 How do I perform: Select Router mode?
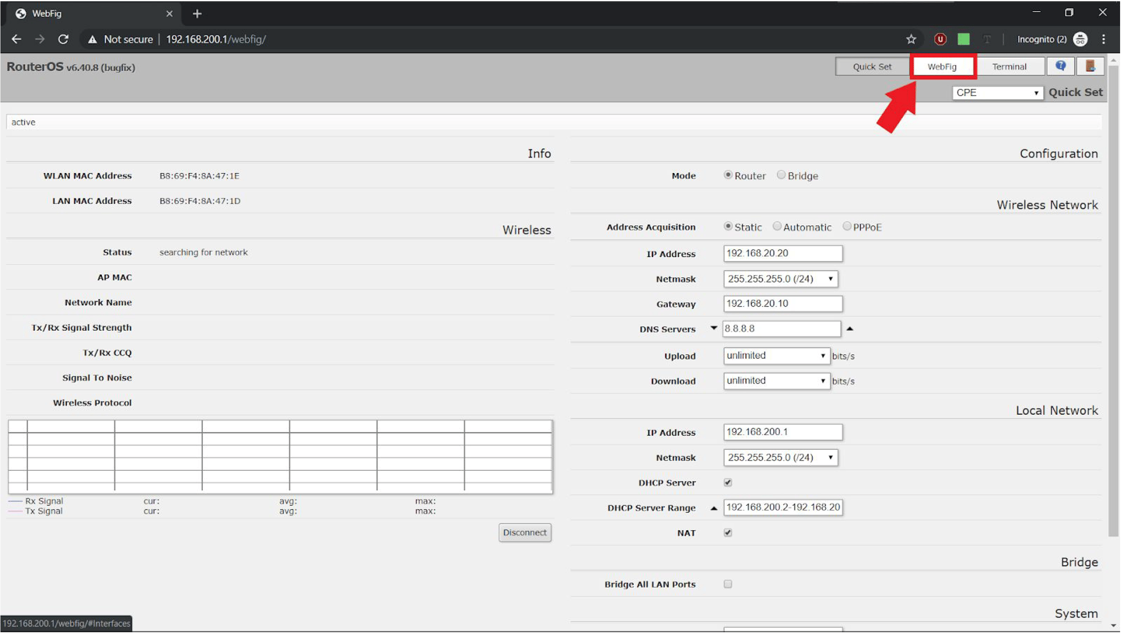click(728, 174)
